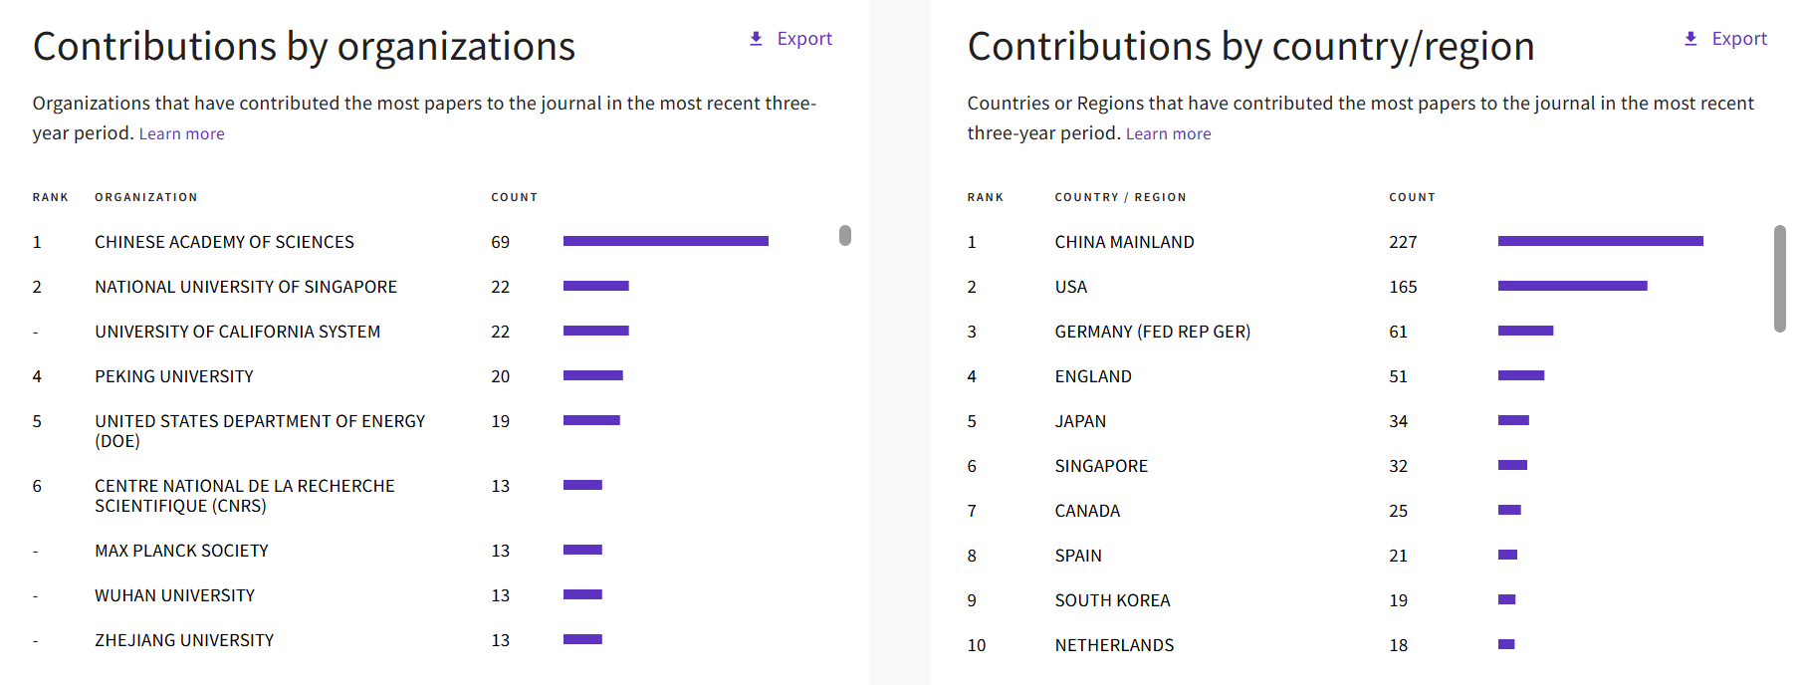1802x685 pixels.
Task: Click the Chinese Academy of Sciences count bar
Action: pyautogui.click(x=665, y=241)
